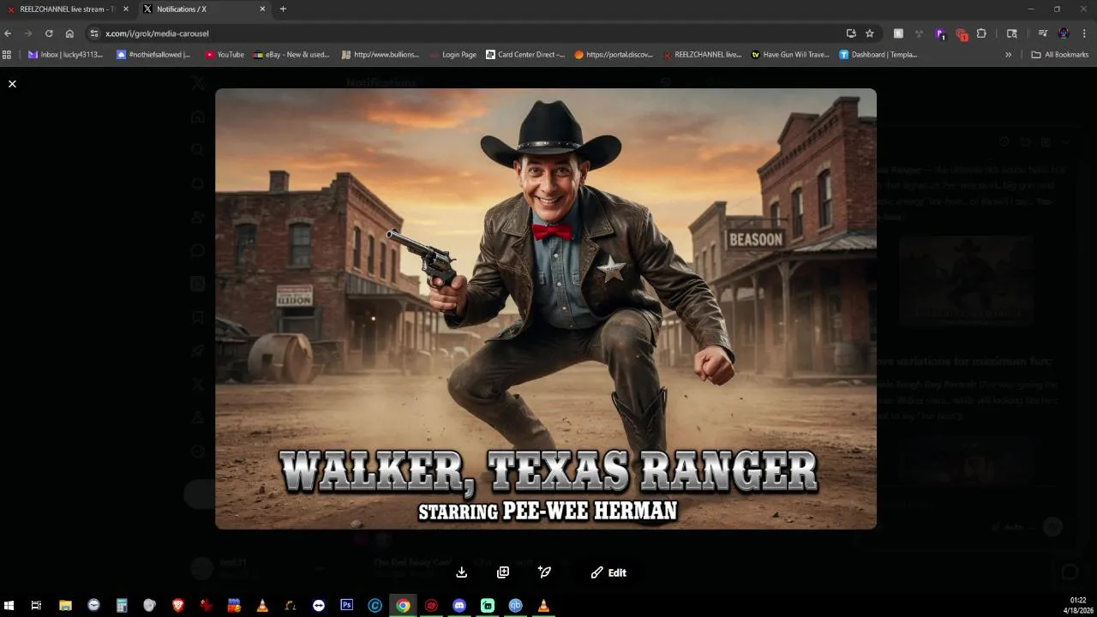This screenshot has height=617, width=1097.
Task: Open TeamViewer from the taskbar
Action: pyautogui.click(x=319, y=605)
